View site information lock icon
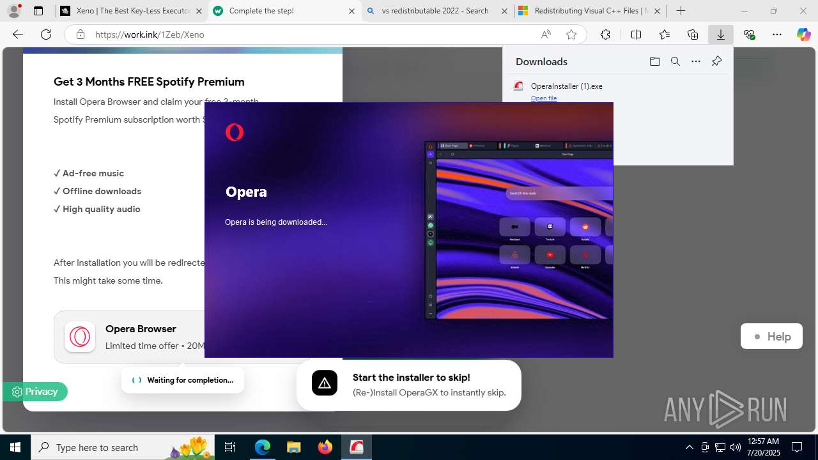818x460 pixels. 81,34
